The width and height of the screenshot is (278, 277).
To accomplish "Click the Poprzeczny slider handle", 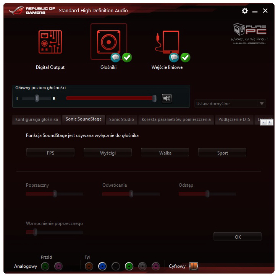I will [55, 194].
